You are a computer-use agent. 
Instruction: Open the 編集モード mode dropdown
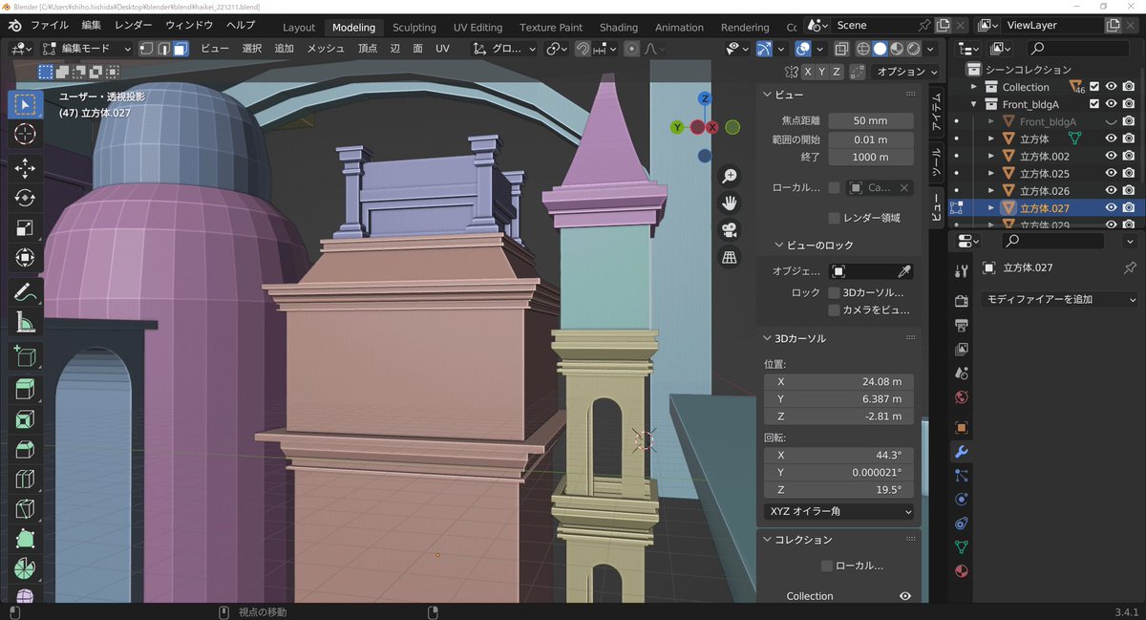(85, 49)
